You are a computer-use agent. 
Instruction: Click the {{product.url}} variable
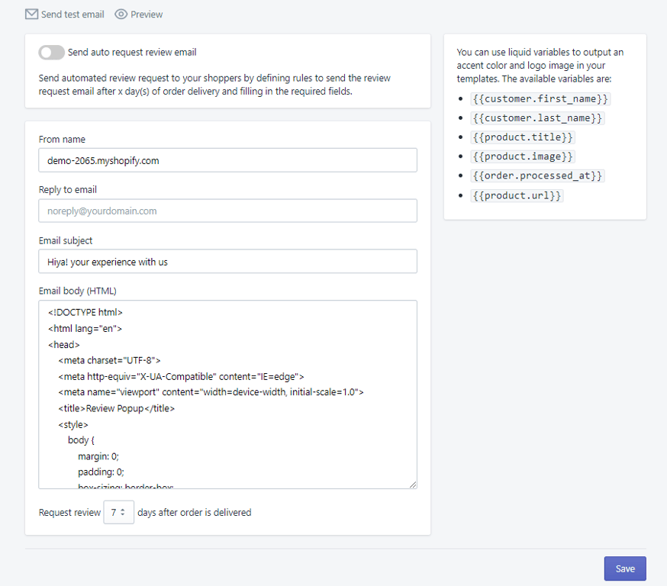[x=517, y=195]
